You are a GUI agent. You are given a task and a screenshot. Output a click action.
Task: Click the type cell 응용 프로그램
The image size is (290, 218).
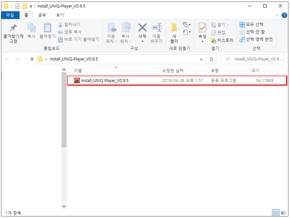[x=224, y=81]
